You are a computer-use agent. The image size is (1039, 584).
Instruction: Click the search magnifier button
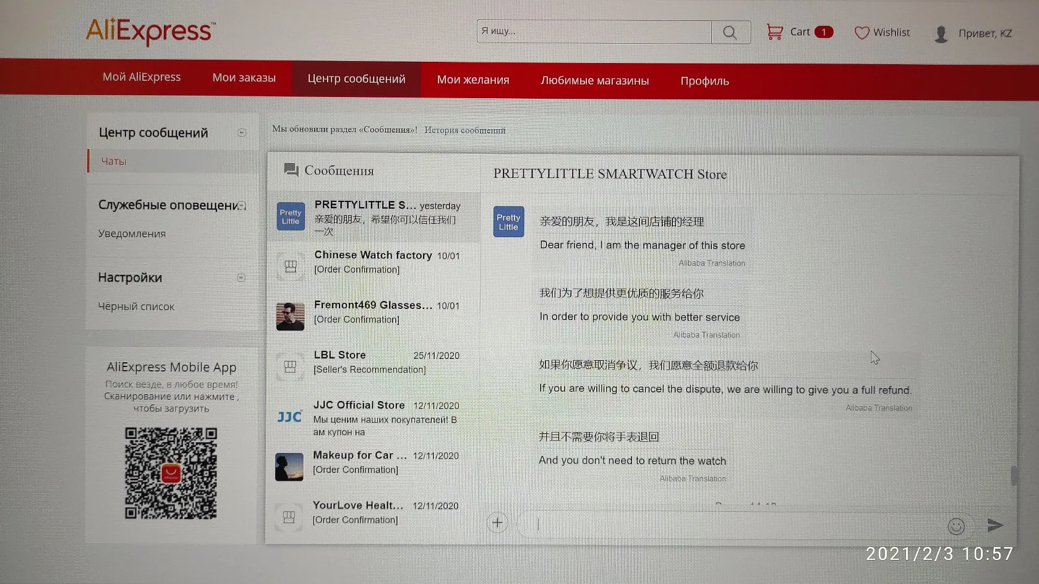point(730,32)
